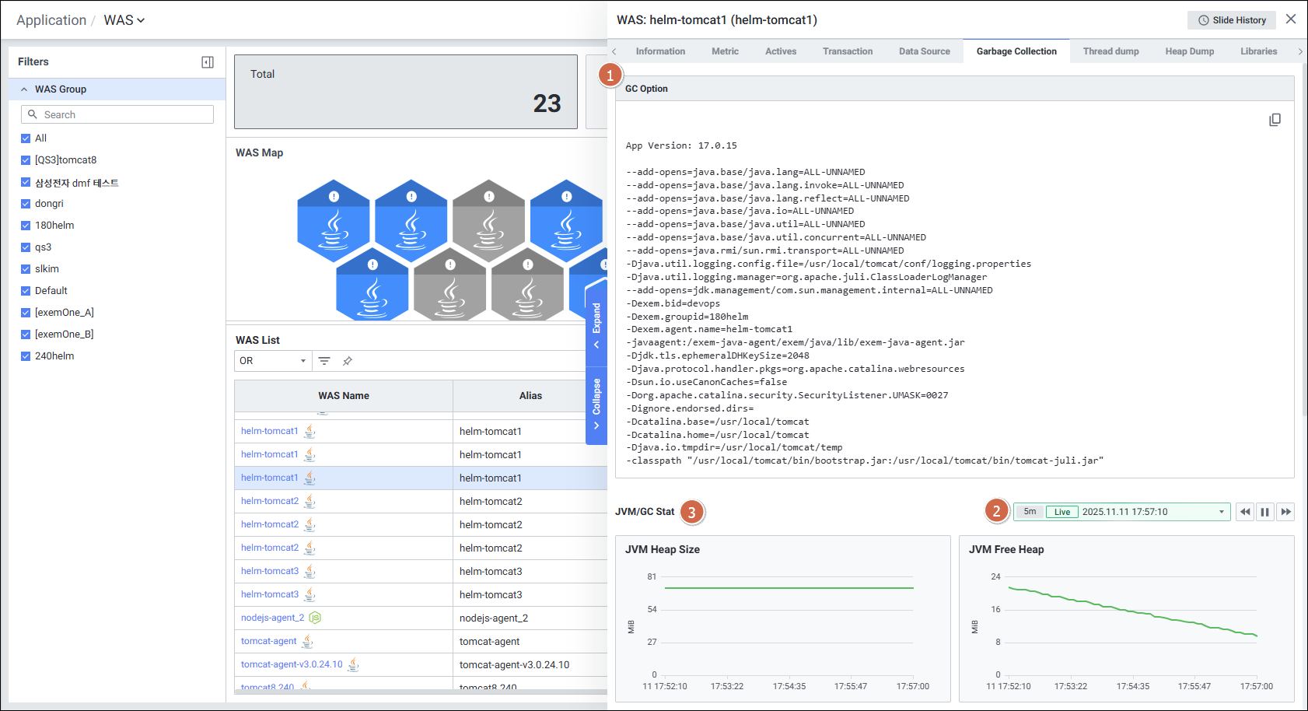The image size is (1308, 711).
Task: Click the filter icon in WAS List
Action: [324, 361]
